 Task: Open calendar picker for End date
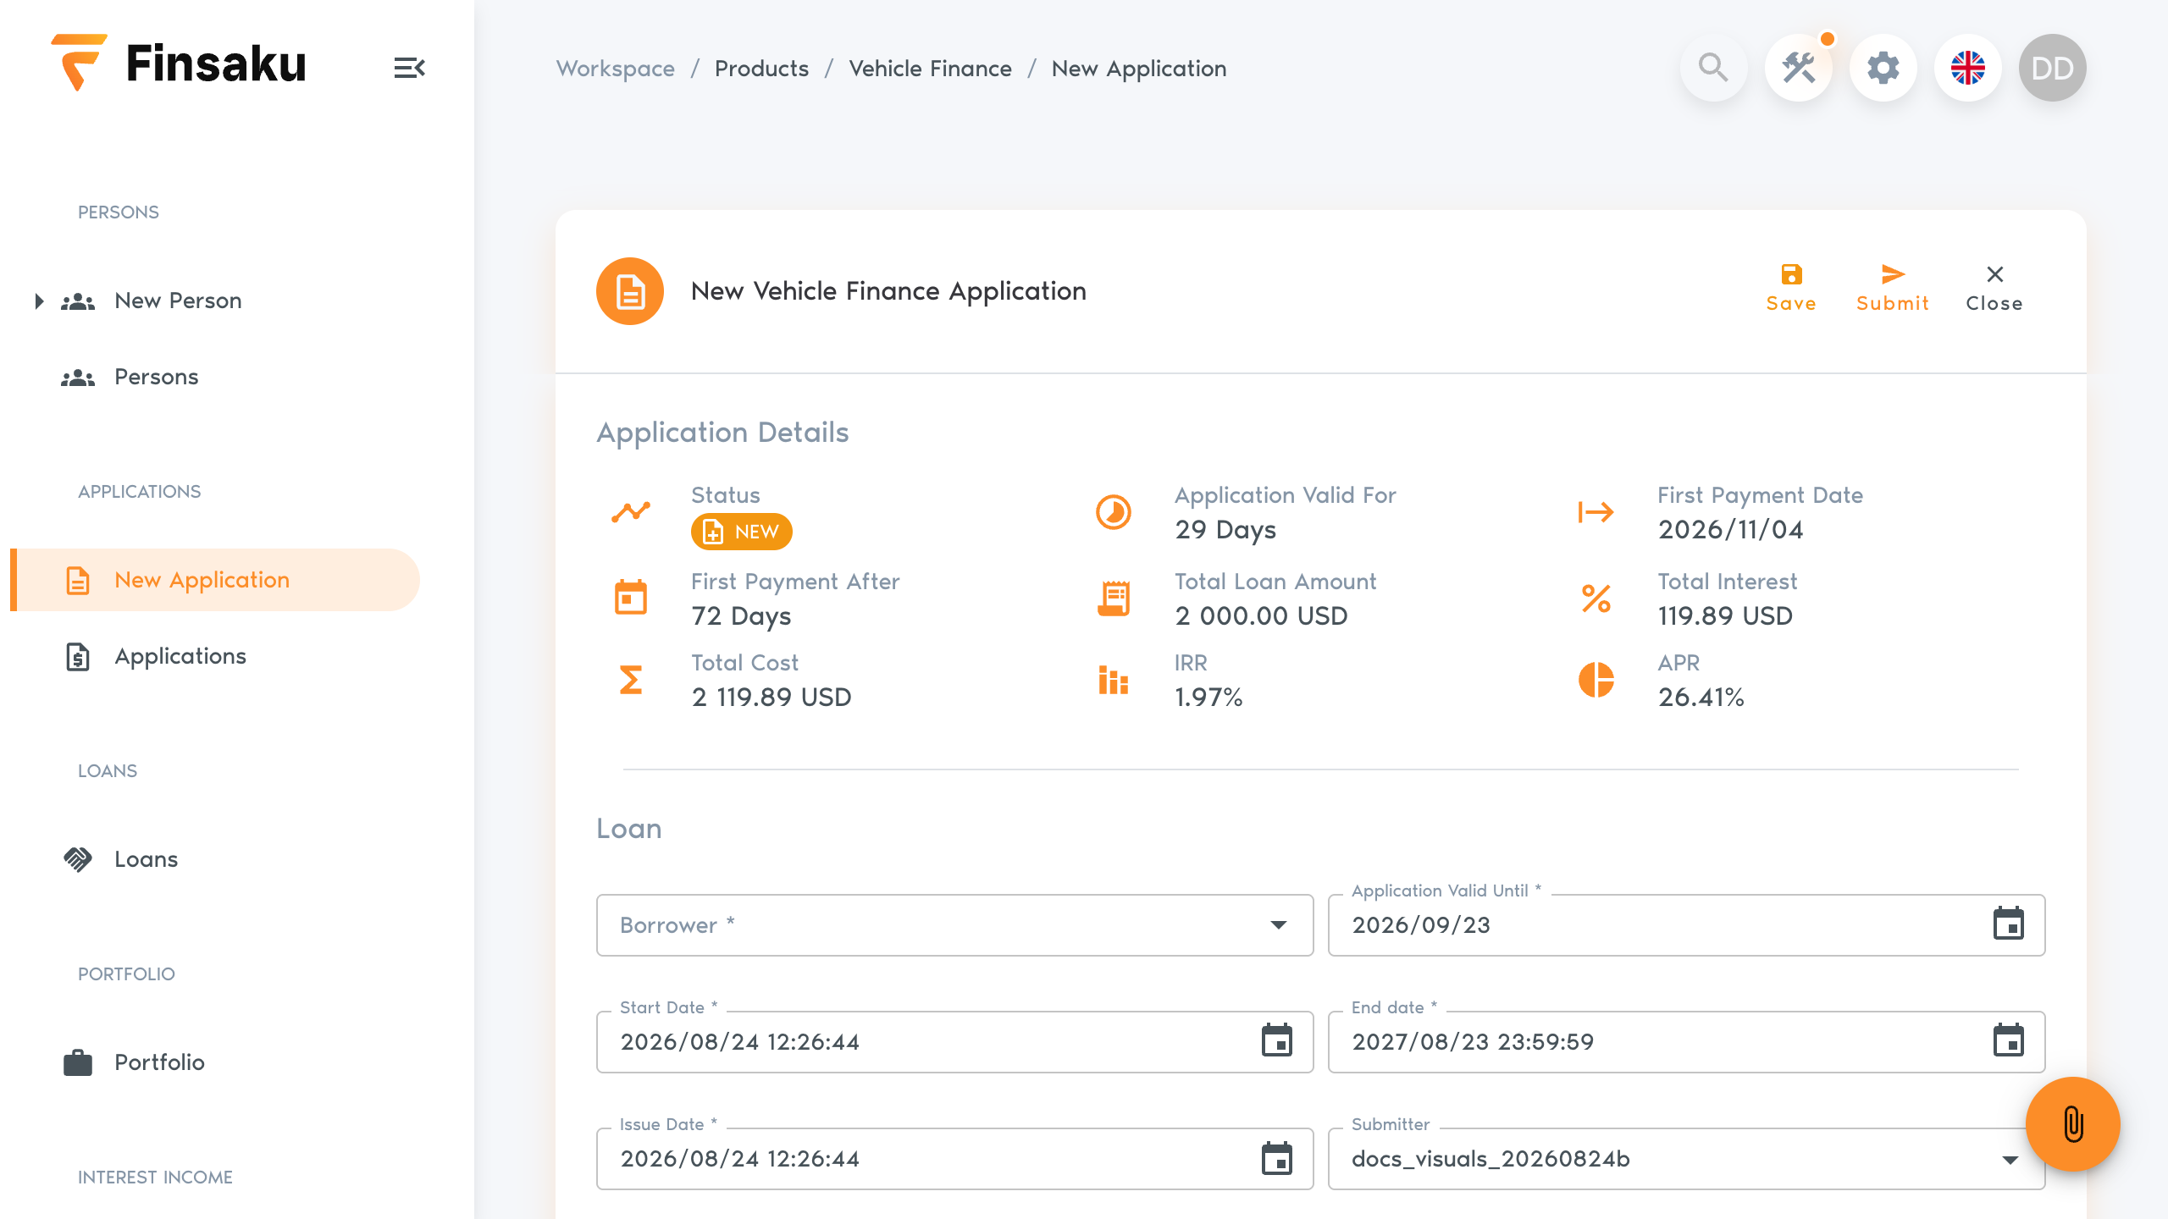point(2009,1041)
